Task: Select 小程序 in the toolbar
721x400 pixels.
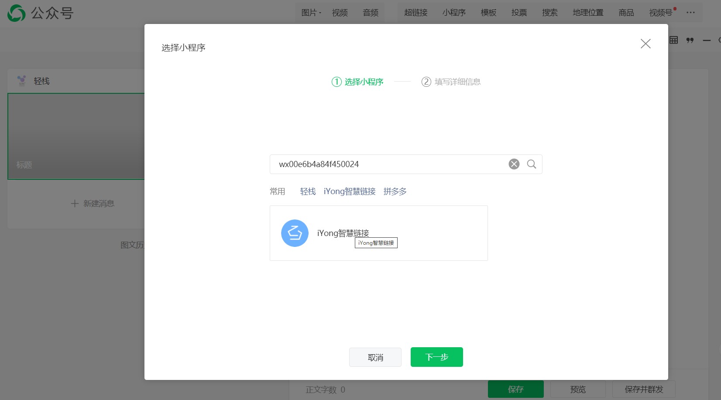Action: point(454,13)
